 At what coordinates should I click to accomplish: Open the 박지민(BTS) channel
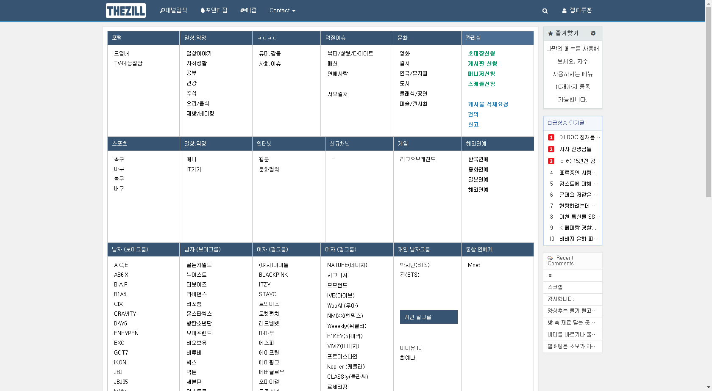click(415, 265)
